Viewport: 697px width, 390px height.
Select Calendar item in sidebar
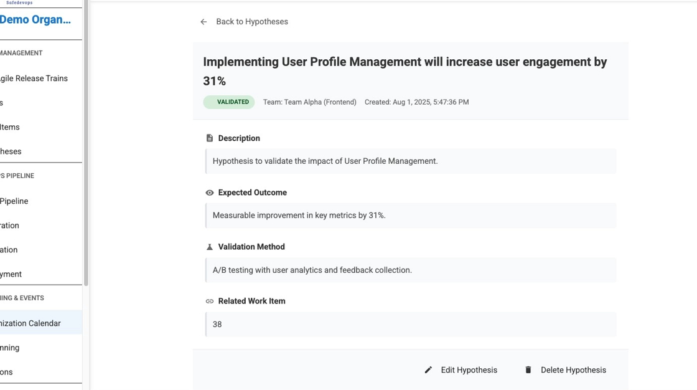click(30, 323)
